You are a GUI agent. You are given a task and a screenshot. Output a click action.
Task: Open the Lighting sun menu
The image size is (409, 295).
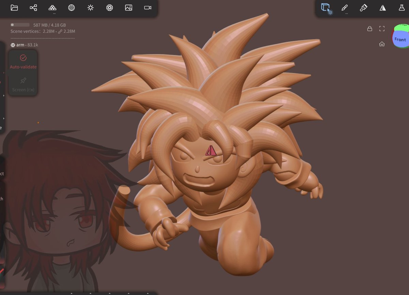pos(90,7)
